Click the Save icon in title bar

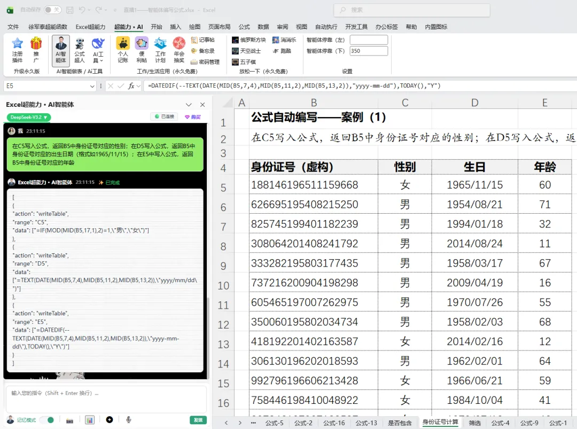pos(69,10)
